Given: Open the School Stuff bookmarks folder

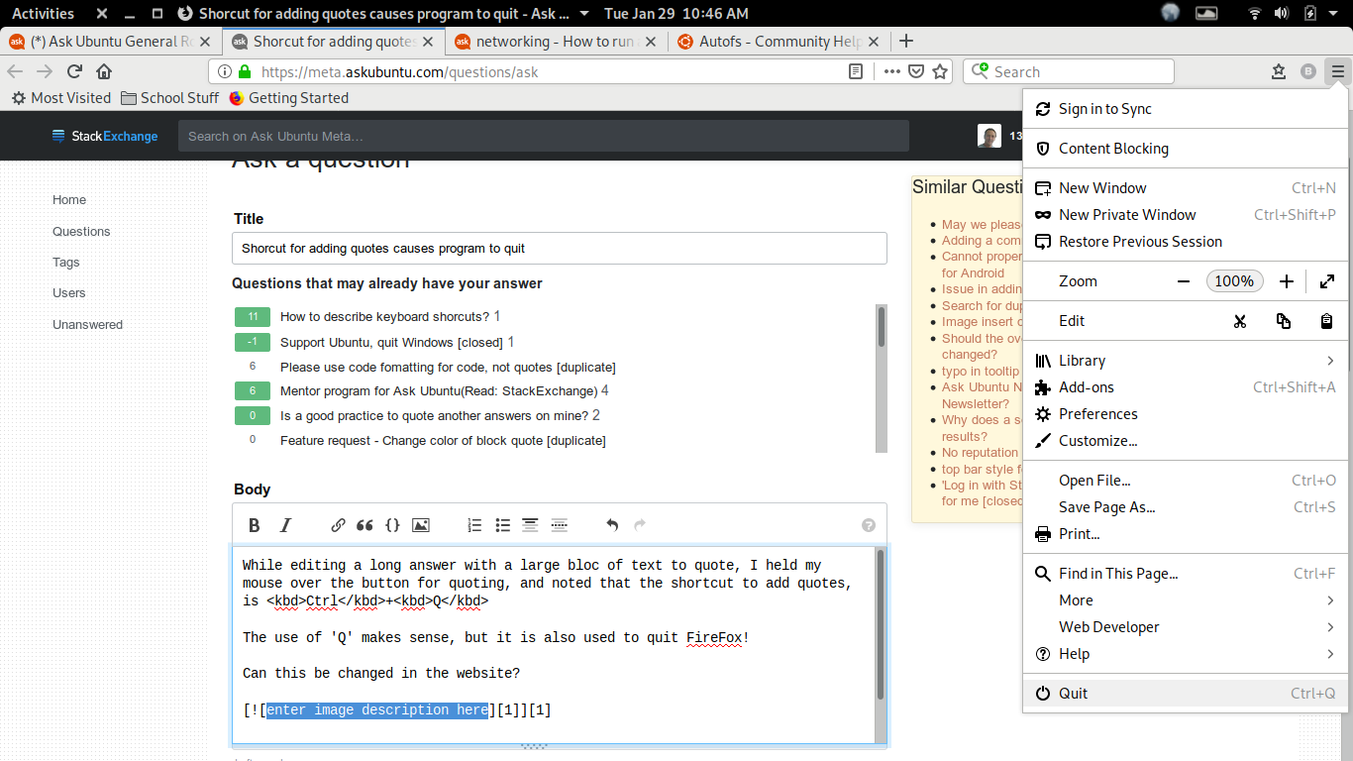Looking at the screenshot, I should 169,98.
